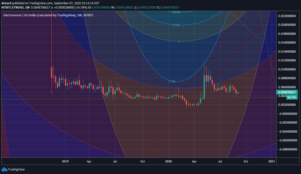Click the 0.0220000000 price axis label

287,16
